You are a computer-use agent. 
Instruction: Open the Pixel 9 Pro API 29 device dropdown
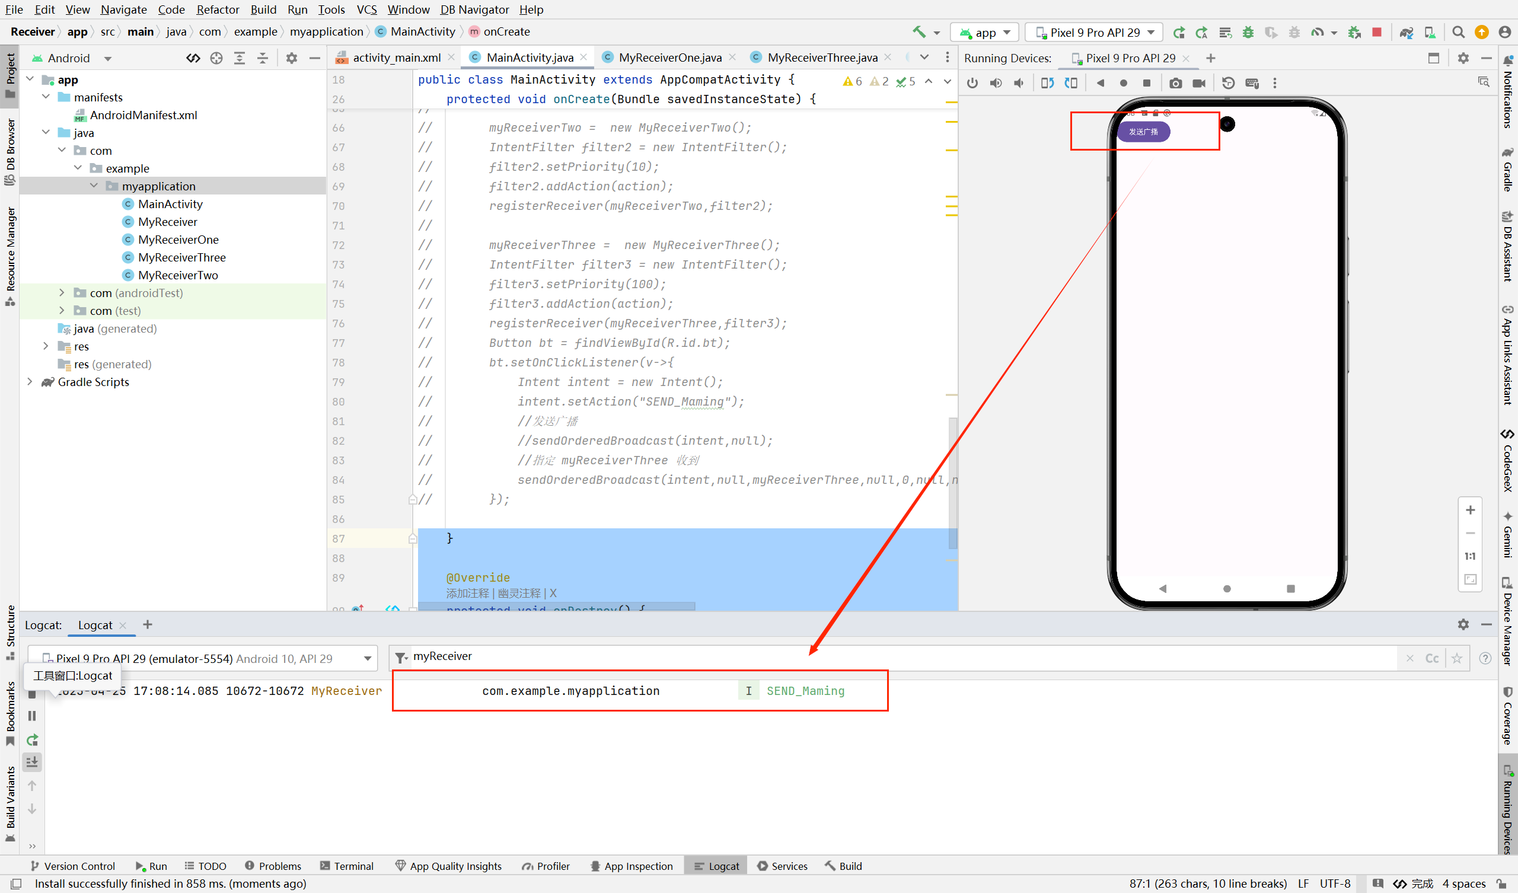point(1095,33)
